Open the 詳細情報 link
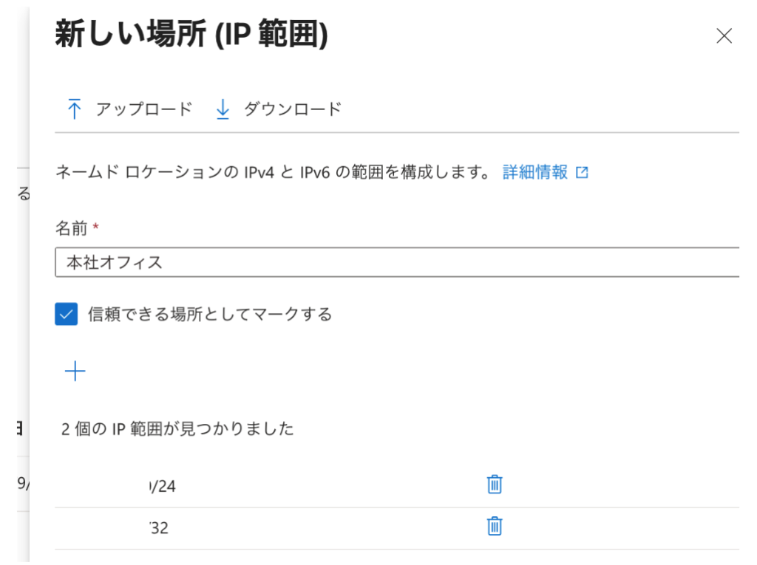The image size is (757, 565). point(535,173)
